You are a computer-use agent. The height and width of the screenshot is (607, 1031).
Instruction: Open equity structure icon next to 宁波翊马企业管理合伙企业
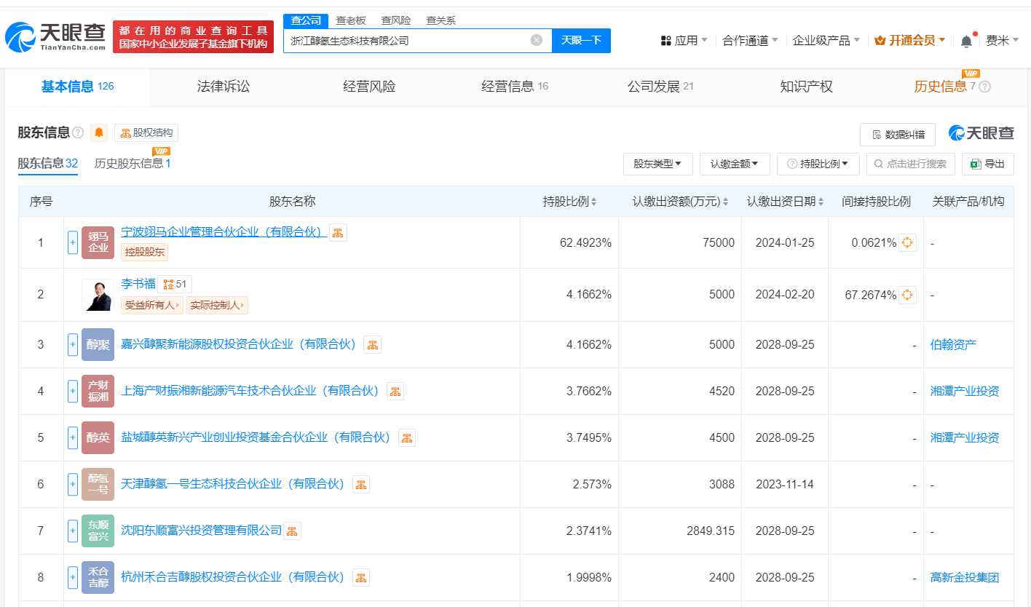tap(338, 232)
